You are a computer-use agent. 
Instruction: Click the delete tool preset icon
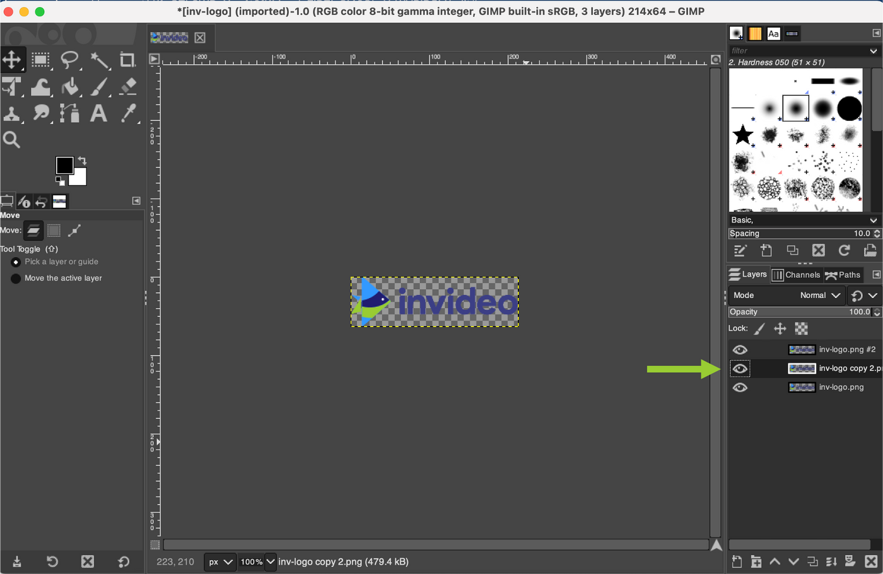click(x=88, y=561)
